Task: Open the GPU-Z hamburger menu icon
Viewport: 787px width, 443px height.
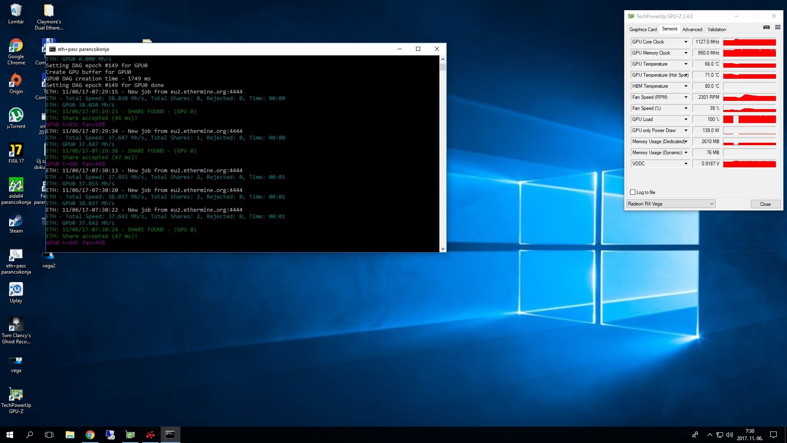Action: pos(778,27)
